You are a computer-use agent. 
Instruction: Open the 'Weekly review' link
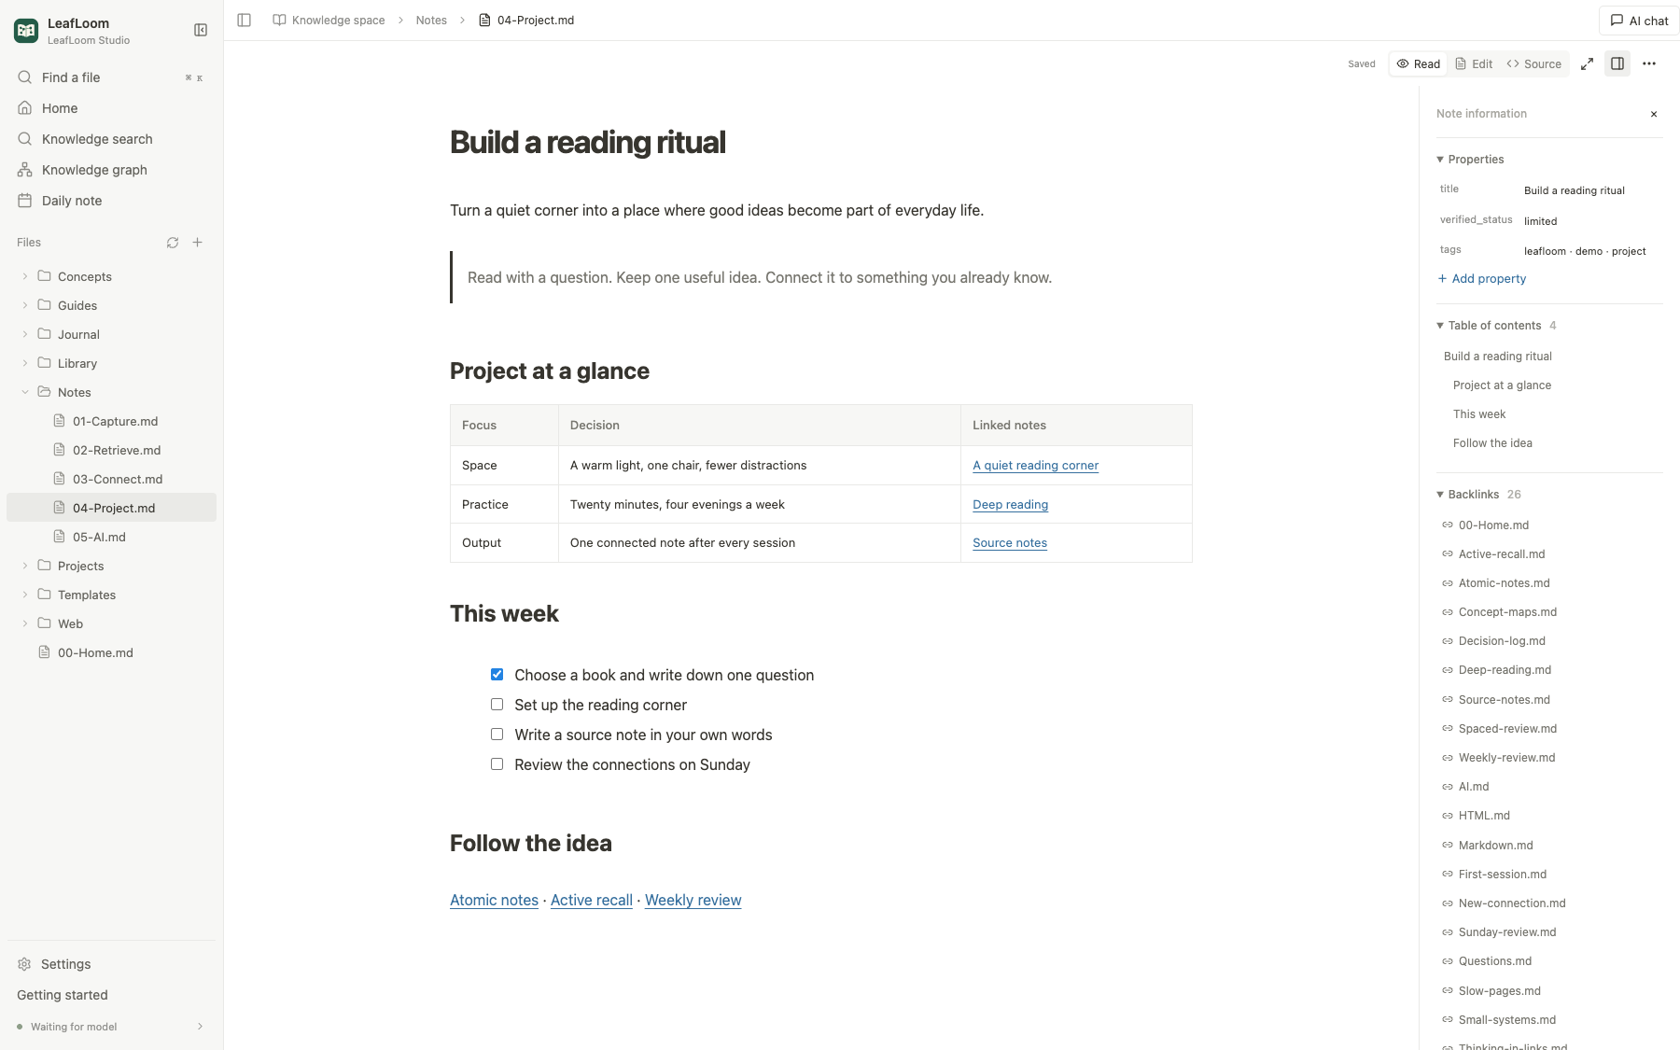tap(693, 901)
